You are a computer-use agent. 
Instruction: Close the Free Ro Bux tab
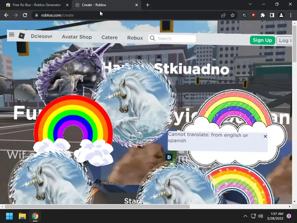pos(67,5)
